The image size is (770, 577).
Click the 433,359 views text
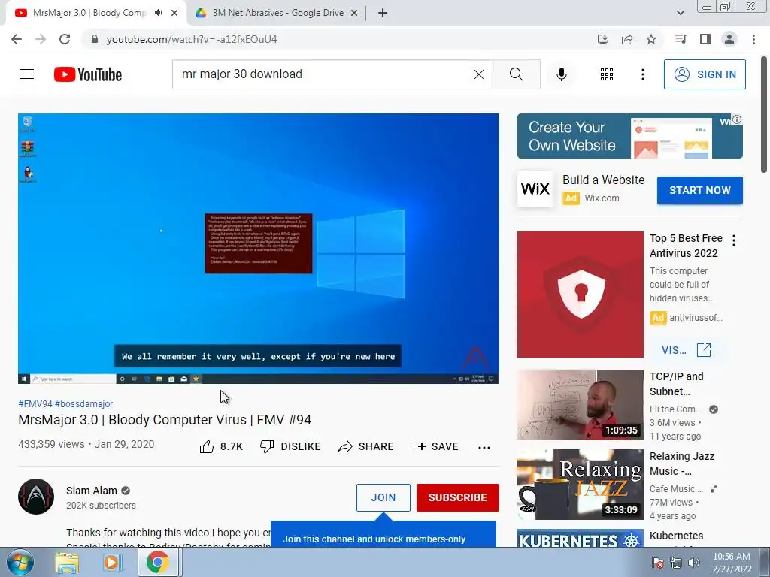[x=52, y=444]
